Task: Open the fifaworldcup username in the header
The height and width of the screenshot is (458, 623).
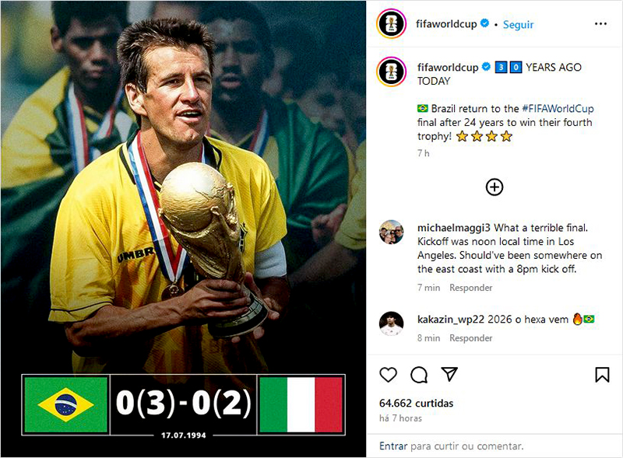Action: [x=447, y=24]
